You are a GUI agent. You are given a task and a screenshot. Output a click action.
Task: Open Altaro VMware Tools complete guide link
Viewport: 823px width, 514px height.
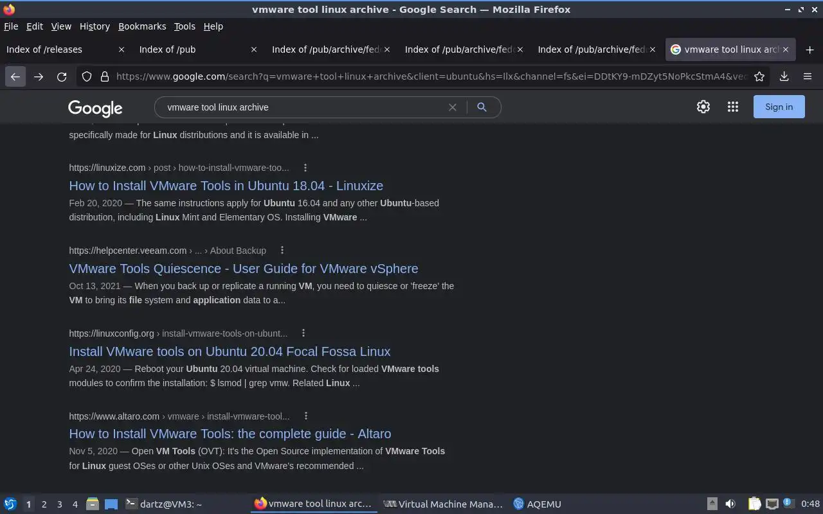(x=230, y=434)
